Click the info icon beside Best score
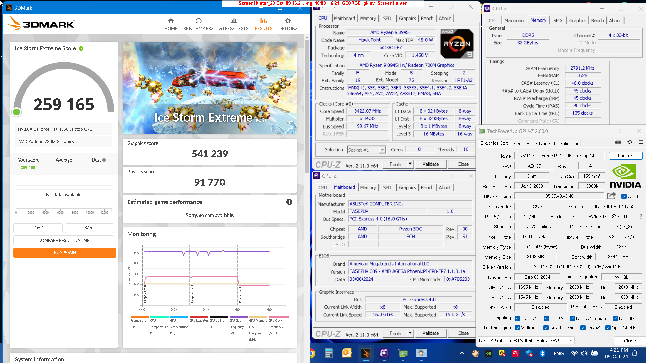The width and height of the screenshot is (646, 363). pyautogui.click(x=104, y=160)
